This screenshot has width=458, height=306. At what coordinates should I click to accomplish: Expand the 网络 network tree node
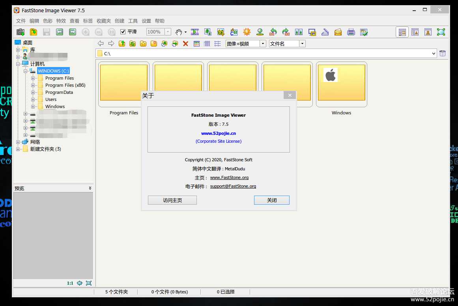click(x=18, y=142)
